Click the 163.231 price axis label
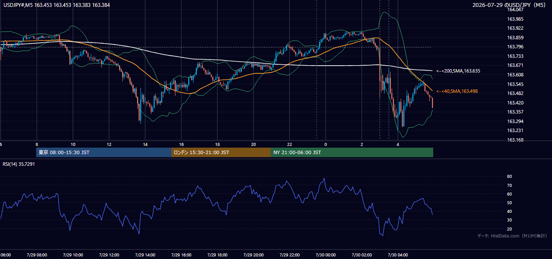 pos(515,130)
